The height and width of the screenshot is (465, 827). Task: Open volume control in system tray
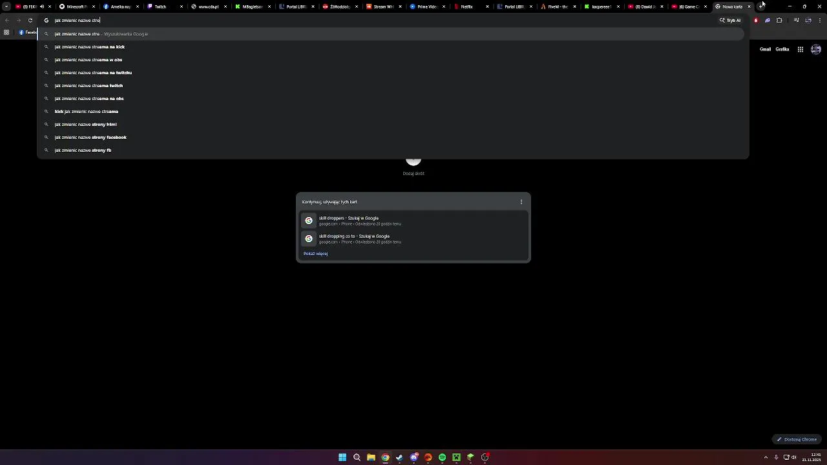pos(794,457)
